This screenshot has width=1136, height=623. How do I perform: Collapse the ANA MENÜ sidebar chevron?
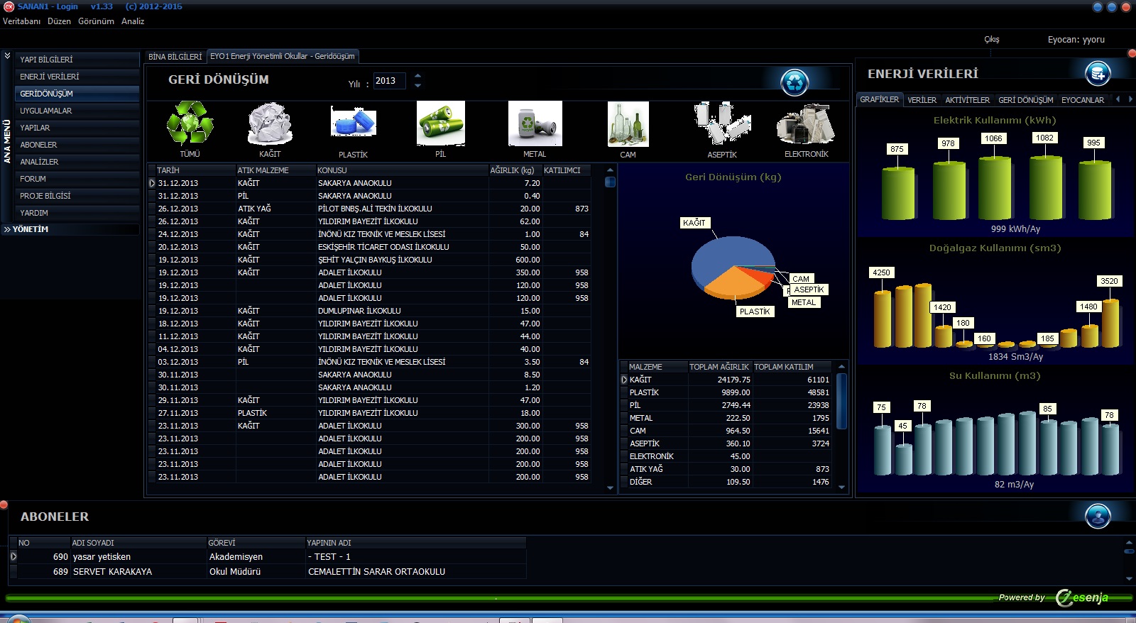tap(7, 55)
